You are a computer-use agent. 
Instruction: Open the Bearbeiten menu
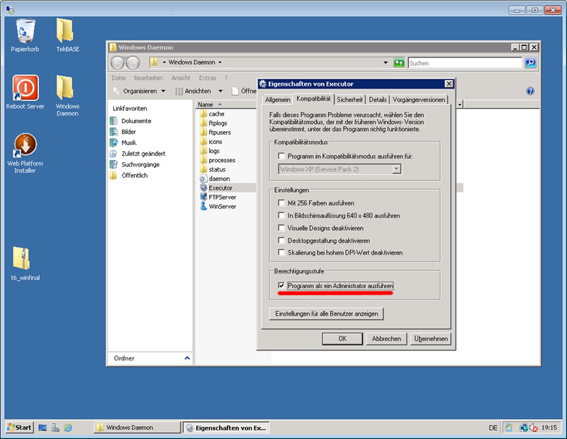pyautogui.click(x=148, y=78)
